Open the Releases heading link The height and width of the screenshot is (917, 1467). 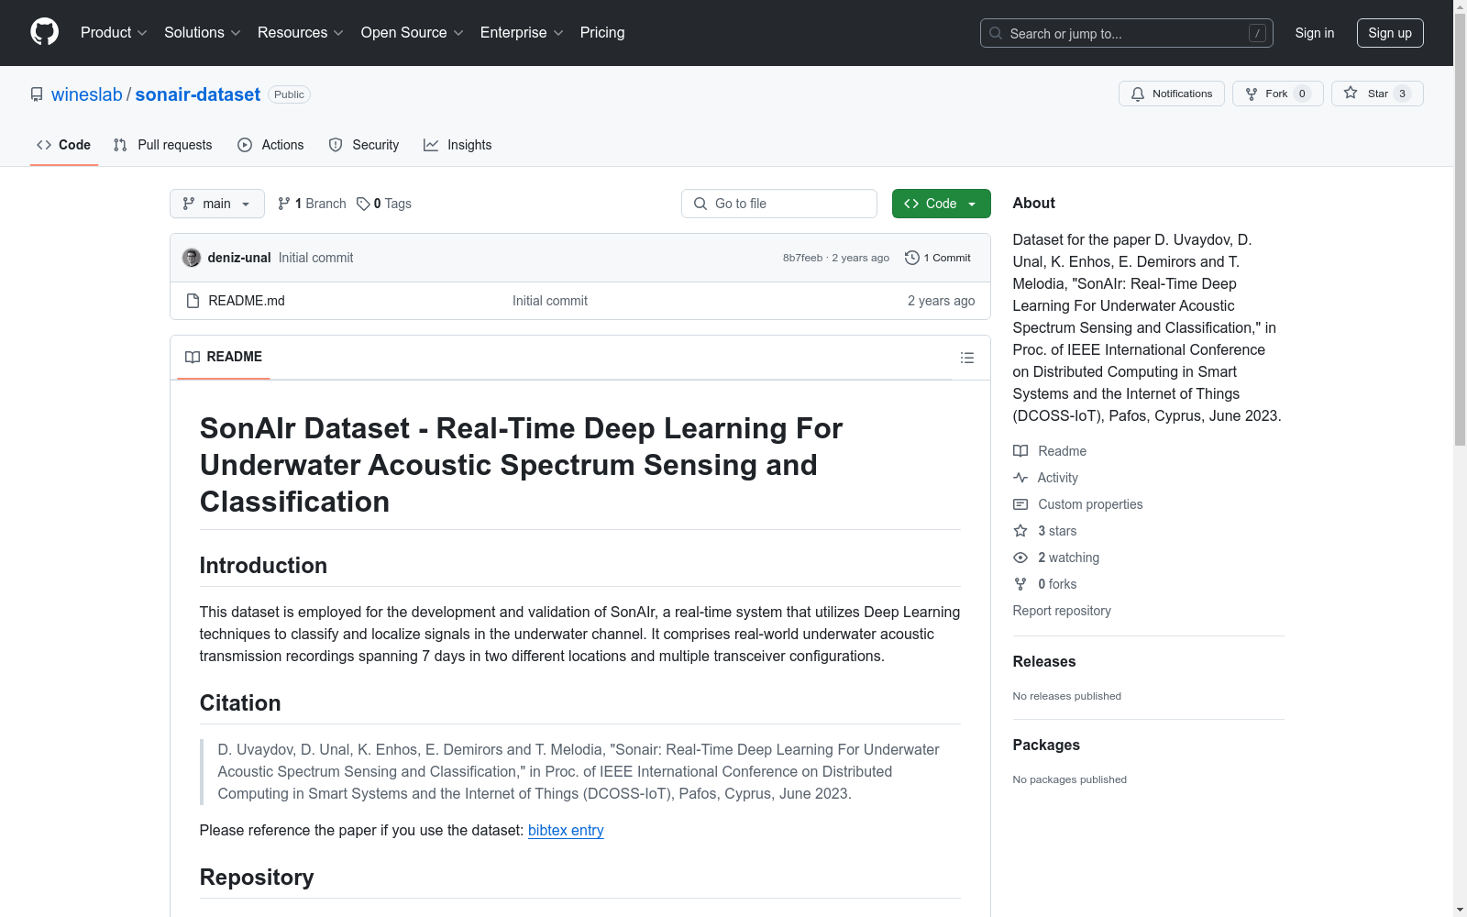tap(1044, 661)
